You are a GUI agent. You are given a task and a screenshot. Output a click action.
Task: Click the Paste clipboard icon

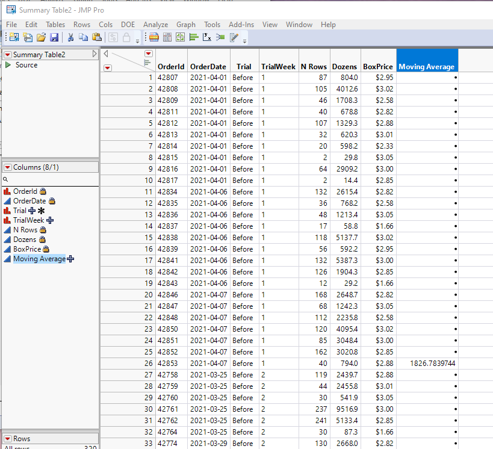point(96,37)
